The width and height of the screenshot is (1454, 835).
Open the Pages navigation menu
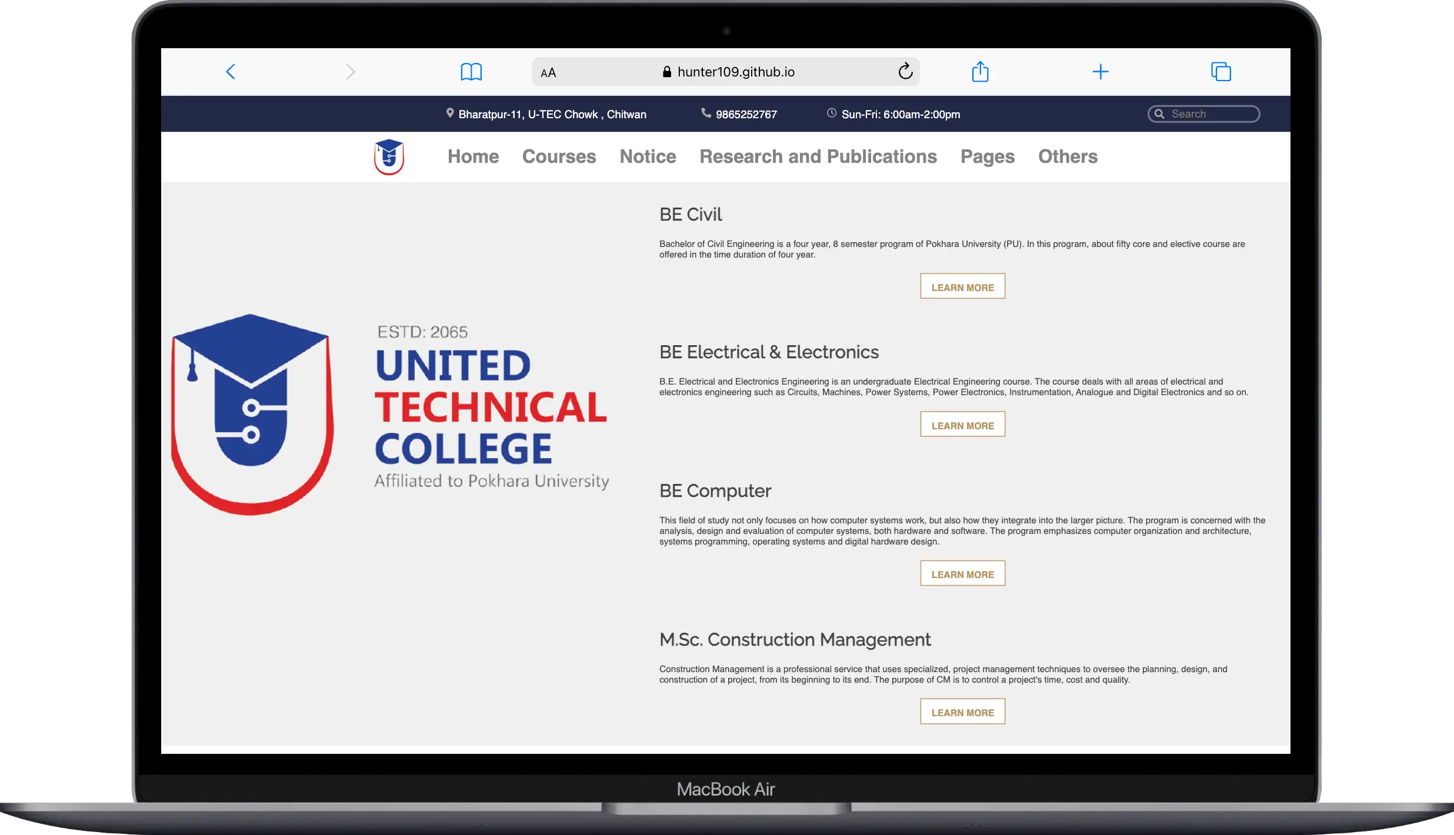pos(987,156)
